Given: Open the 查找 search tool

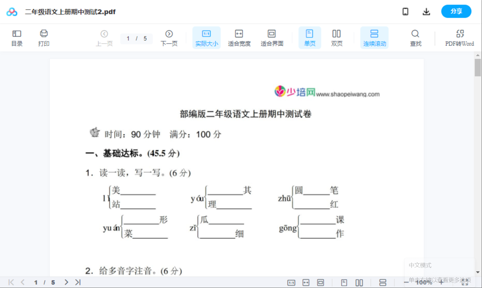Looking at the screenshot, I should tap(415, 37).
